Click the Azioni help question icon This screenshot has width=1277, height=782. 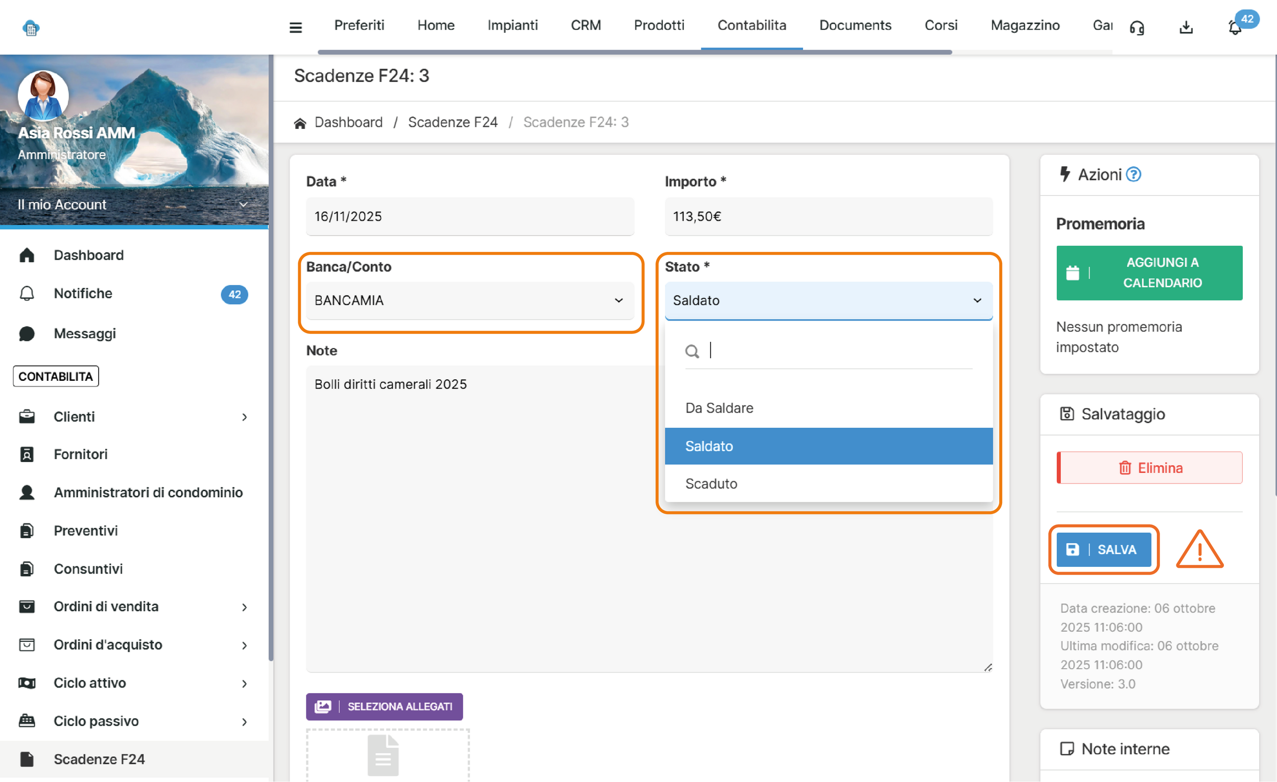(1133, 174)
